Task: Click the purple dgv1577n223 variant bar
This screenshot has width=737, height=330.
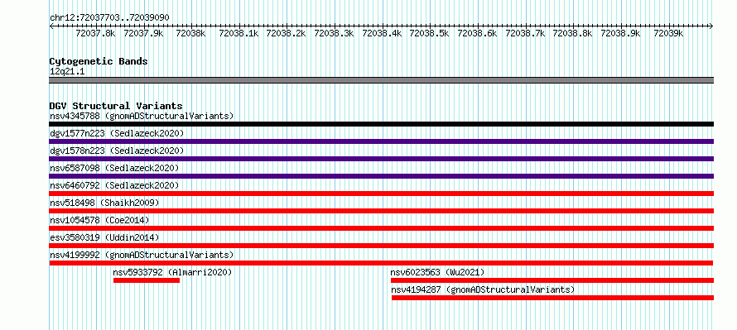Action: (x=382, y=141)
